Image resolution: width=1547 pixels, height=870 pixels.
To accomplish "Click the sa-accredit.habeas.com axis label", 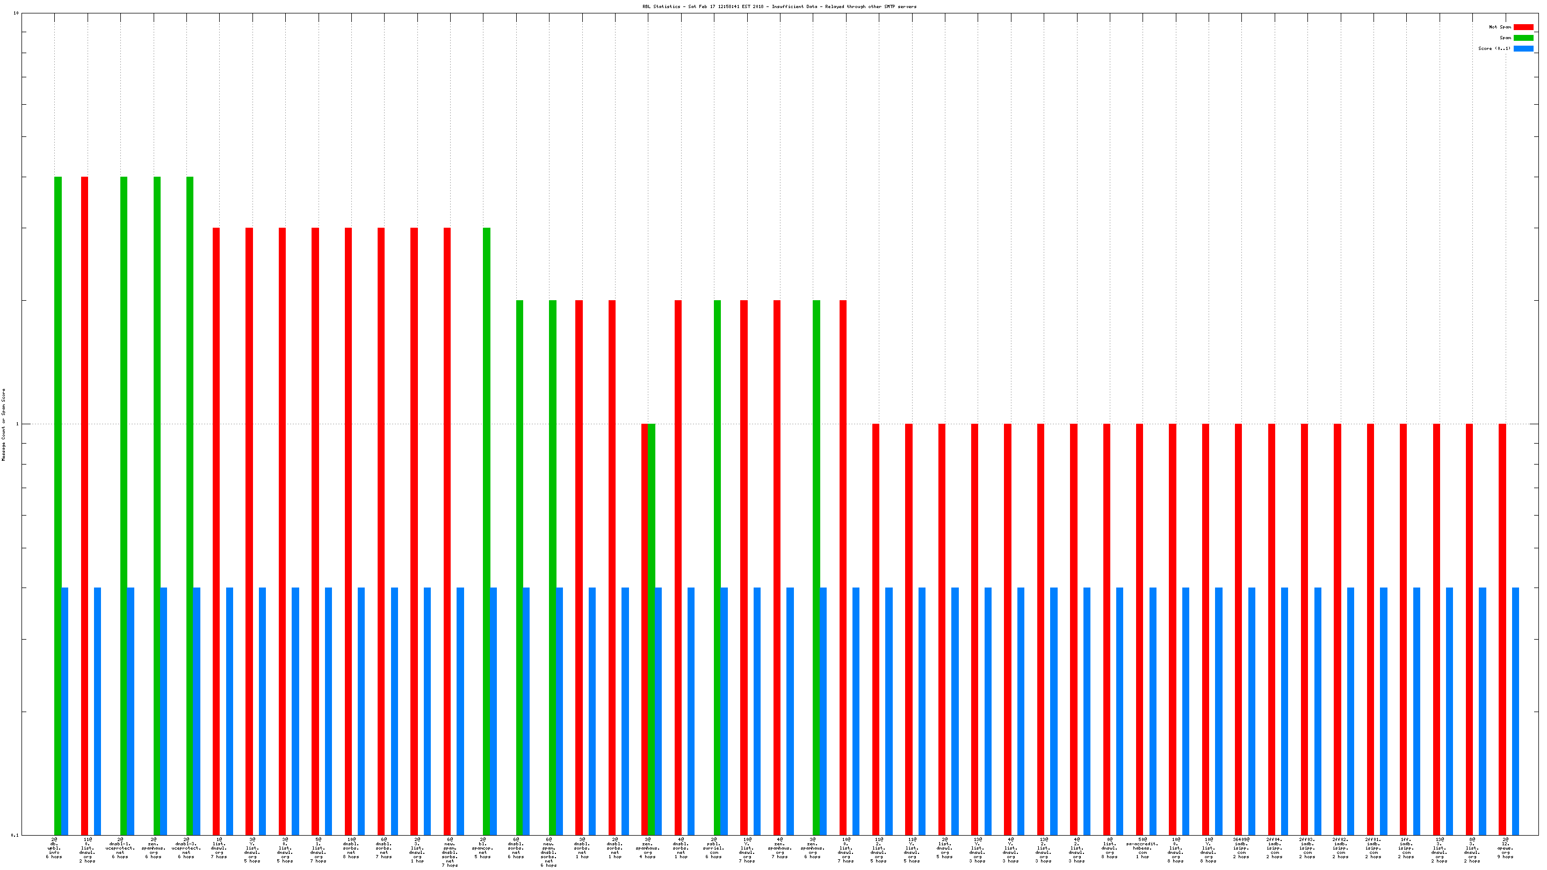I will 1141,848.
